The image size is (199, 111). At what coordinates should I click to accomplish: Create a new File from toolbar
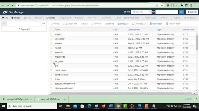point(5,18)
